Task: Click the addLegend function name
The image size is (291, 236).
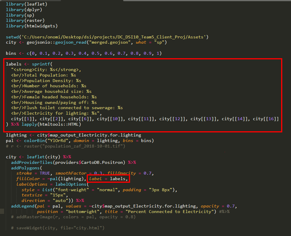Action: pos(22,206)
